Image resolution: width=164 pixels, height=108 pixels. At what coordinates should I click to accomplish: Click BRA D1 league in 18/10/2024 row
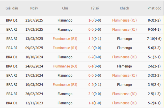point(12,57)
